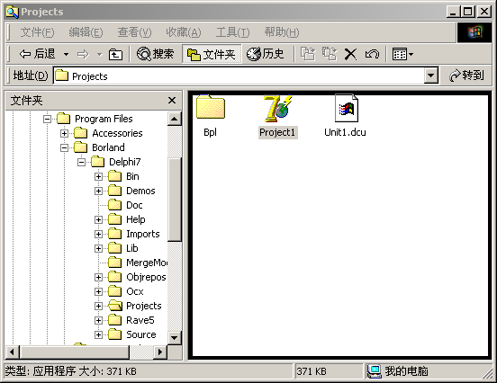Open the 帮助(H) menu
This screenshot has width=497, height=383.
(282, 32)
